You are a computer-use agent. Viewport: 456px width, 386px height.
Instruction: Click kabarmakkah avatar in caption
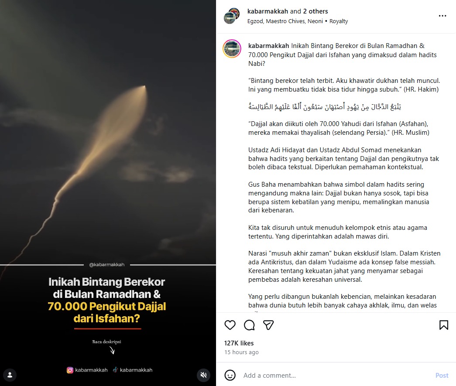coord(232,48)
